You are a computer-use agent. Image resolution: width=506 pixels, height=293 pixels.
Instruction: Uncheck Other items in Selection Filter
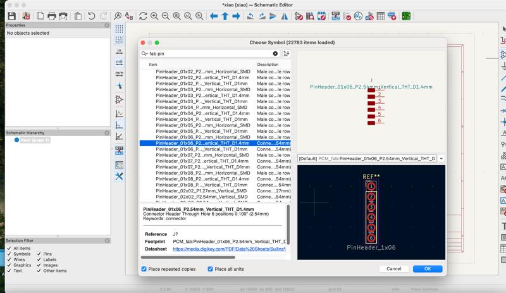click(x=39, y=271)
